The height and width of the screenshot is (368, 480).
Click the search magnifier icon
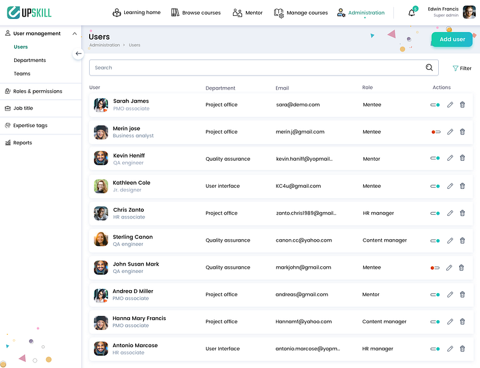click(x=429, y=67)
